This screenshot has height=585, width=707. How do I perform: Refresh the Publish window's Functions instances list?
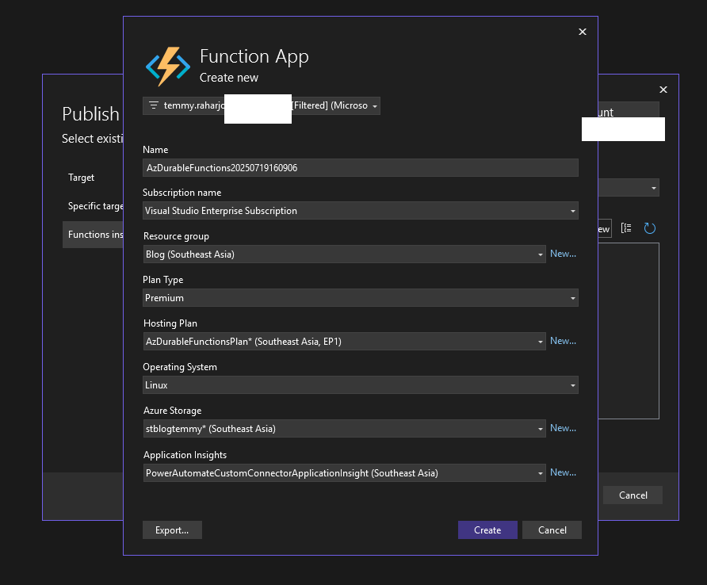(x=649, y=228)
